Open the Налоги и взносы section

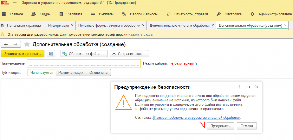point(144,14)
